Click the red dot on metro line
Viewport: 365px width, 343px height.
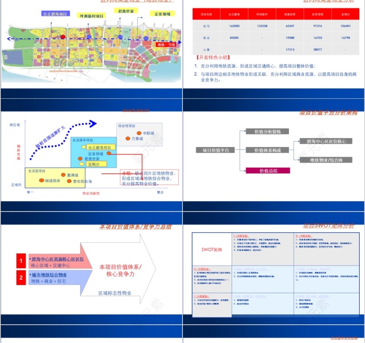(63, 37)
